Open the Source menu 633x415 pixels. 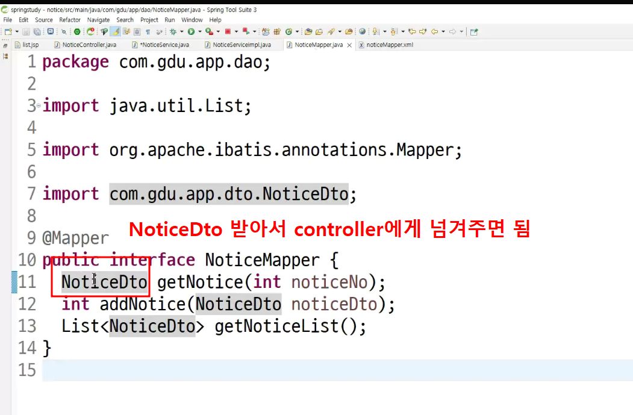coord(43,20)
